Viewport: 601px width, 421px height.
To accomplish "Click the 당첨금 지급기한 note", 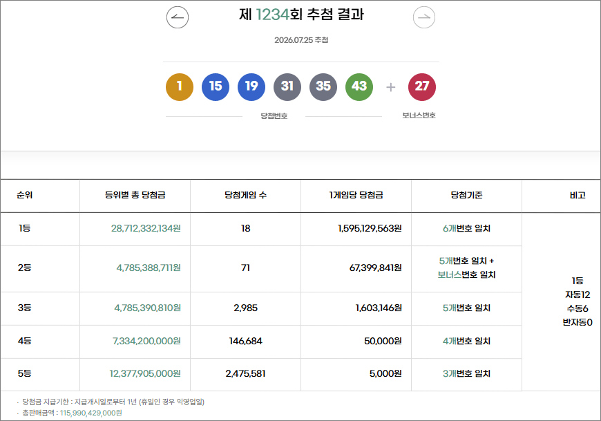I will pos(113,402).
